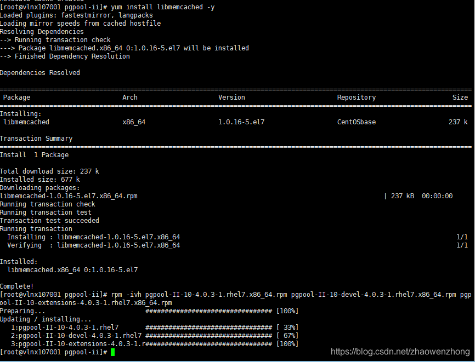Viewport: 475px width, 362px height.
Task: Click the x86_64 architecture column entry
Action: pos(133,122)
